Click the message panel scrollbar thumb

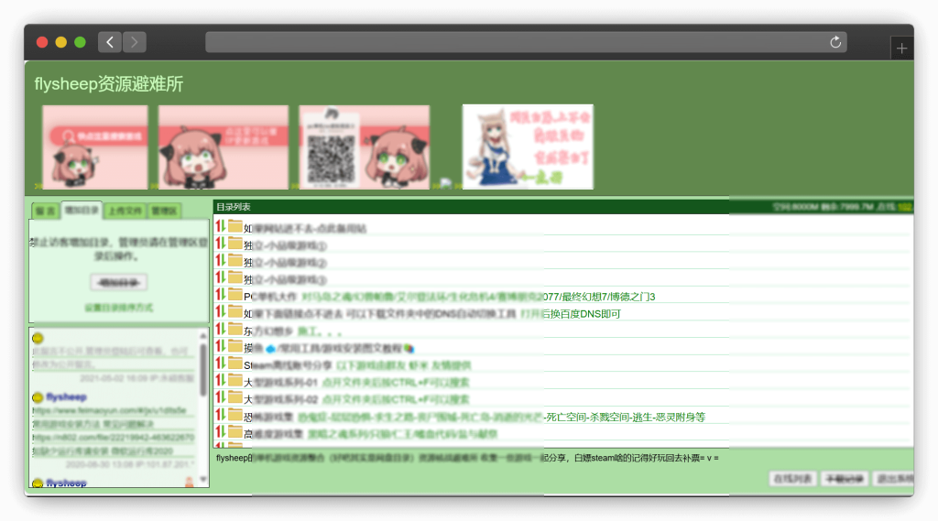click(203, 370)
